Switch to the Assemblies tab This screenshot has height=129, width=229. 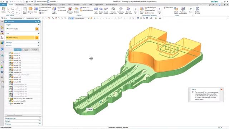click(20, 5)
